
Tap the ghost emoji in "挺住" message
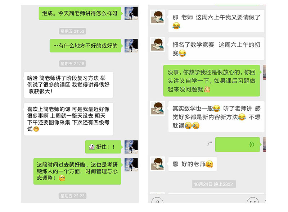point(91,147)
